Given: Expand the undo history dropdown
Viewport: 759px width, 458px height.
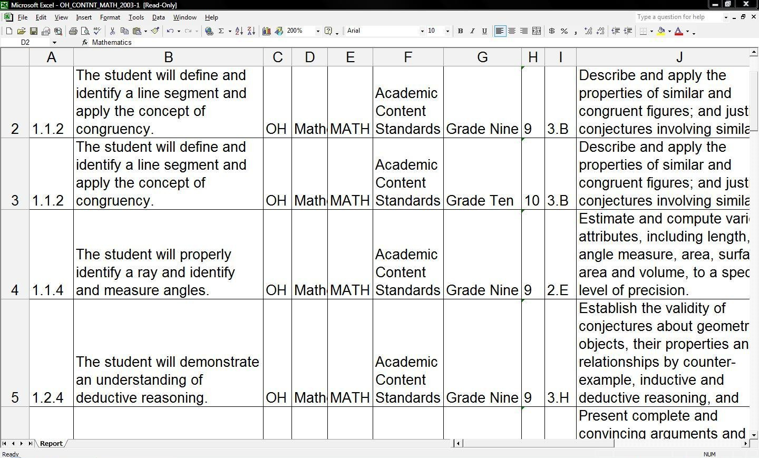Looking at the screenshot, I should 179,31.
